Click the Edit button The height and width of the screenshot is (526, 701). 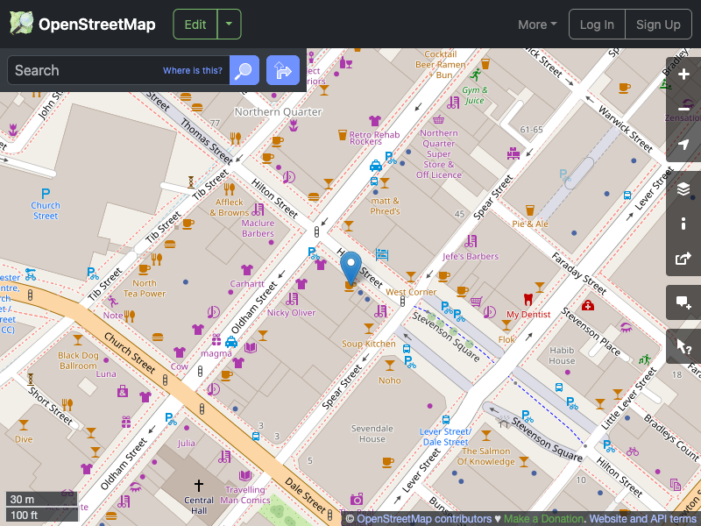click(195, 24)
